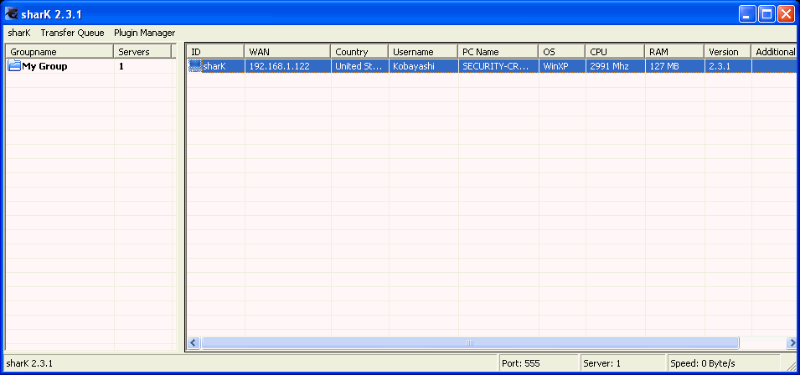The height and width of the screenshot is (375, 800).
Task: Click the My Group folder icon
Action: point(15,67)
